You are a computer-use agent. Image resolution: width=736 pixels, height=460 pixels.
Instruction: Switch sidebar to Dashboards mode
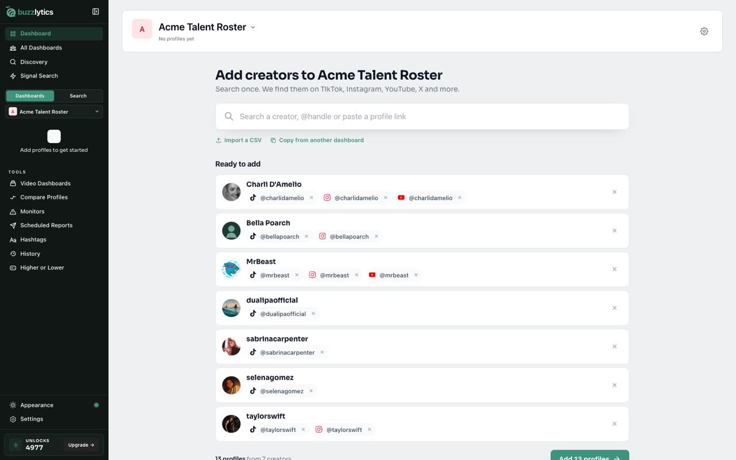(30, 96)
